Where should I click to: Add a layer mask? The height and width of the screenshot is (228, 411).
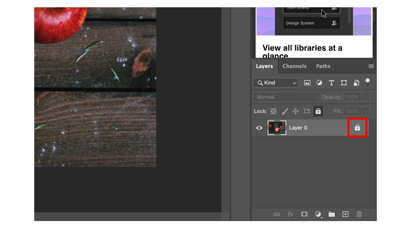pos(304,214)
